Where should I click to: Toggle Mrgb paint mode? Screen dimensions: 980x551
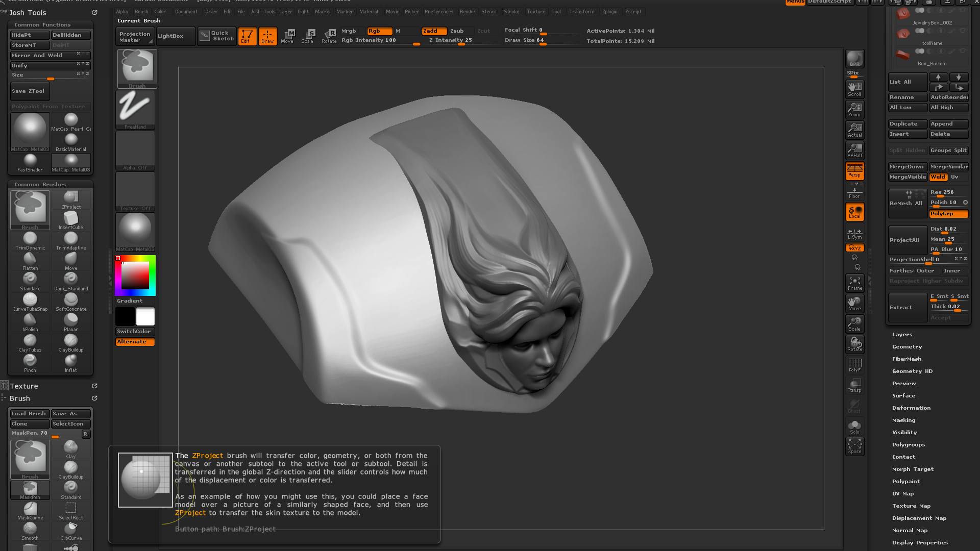pyautogui.click(x=353, y=31)
